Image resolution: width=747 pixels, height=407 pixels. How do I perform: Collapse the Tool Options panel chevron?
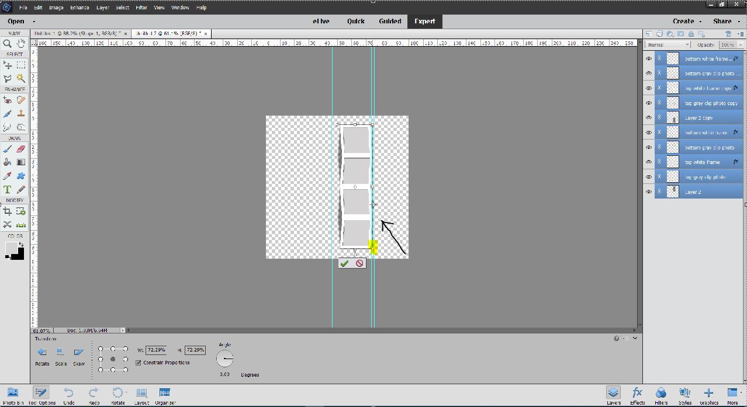click(x=635, y=338)
